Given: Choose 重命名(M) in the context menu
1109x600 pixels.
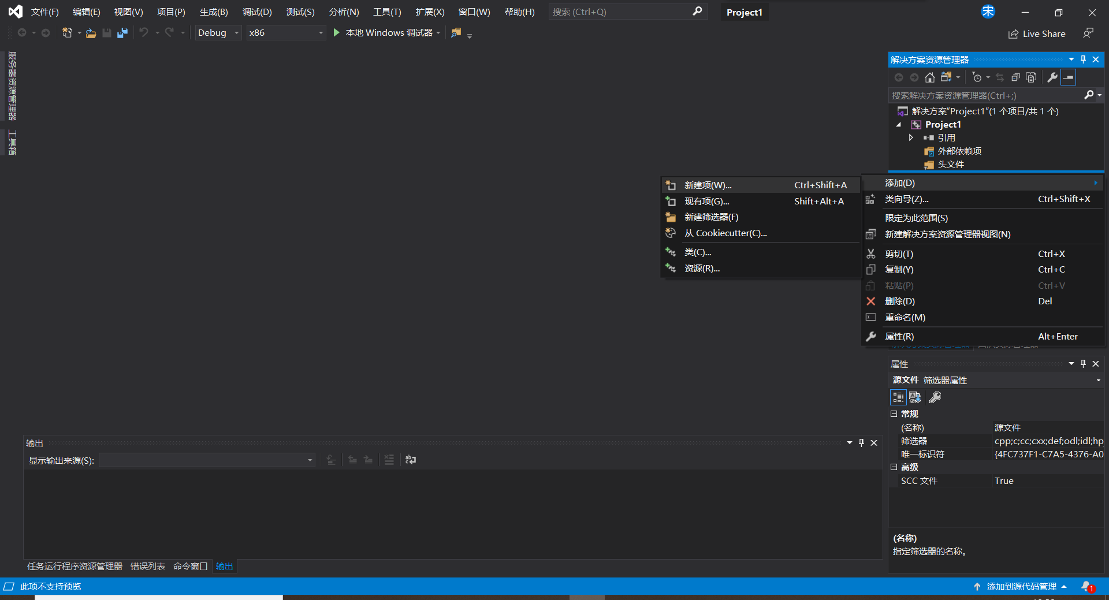Looking at the screenshot, I should tap(905, 318).
